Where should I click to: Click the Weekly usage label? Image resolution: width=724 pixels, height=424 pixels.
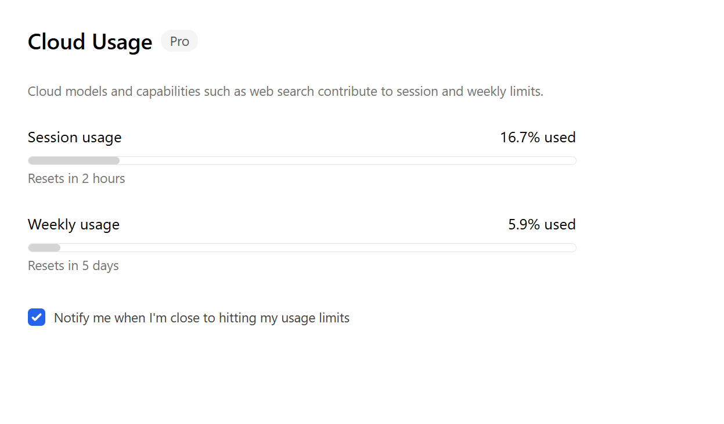pyautogui.click(x=74, y=225)
